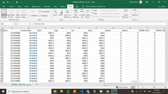The width and height of the screenshot is (168, 94).
Task: Click the zoom slider handle
Action: pos(154,87)
